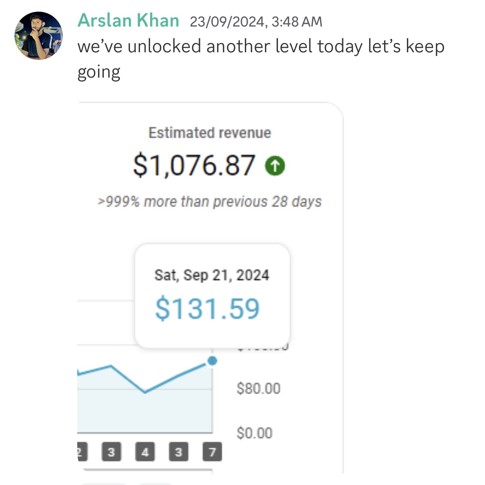Click the Arslan Khan username
Image resolution: width=485 pixels, height=485 pixels.
pos(128,21)
